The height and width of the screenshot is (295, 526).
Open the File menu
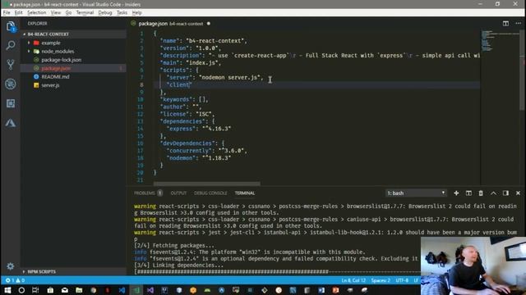pyautogui.click(x=7, y=13)
